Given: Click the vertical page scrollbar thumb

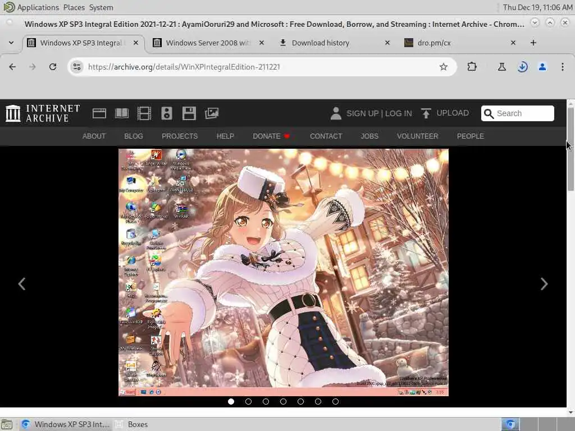Looking at the screenshot, I should [571, 149].
